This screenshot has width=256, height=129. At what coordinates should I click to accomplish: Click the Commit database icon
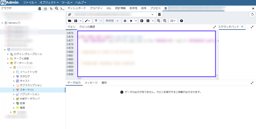tap(158, 21)
